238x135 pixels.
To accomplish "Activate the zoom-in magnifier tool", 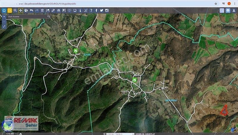I will tap(15, 10).
